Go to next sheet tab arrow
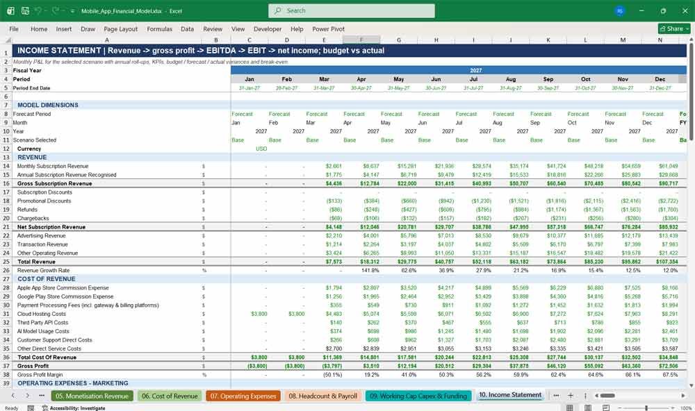Screen dimensions: 695x411 (x=28, y=396)
